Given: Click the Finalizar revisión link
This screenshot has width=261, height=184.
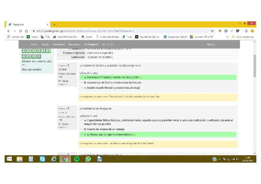Looking at the screenshot, I should pos(32,70).
